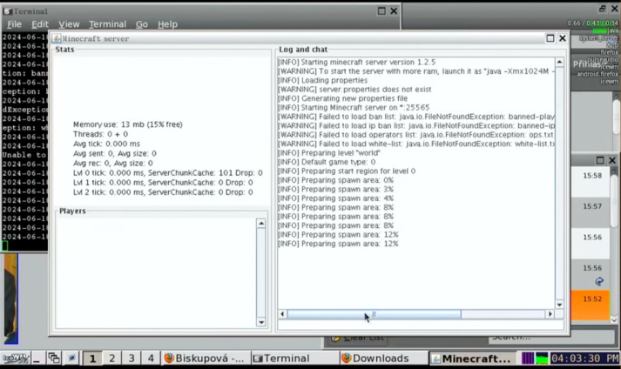Image resolution: width=621 pixels, height=369 pixels.
Task: Click restore icon of top-right window
Action: (603, 9)
